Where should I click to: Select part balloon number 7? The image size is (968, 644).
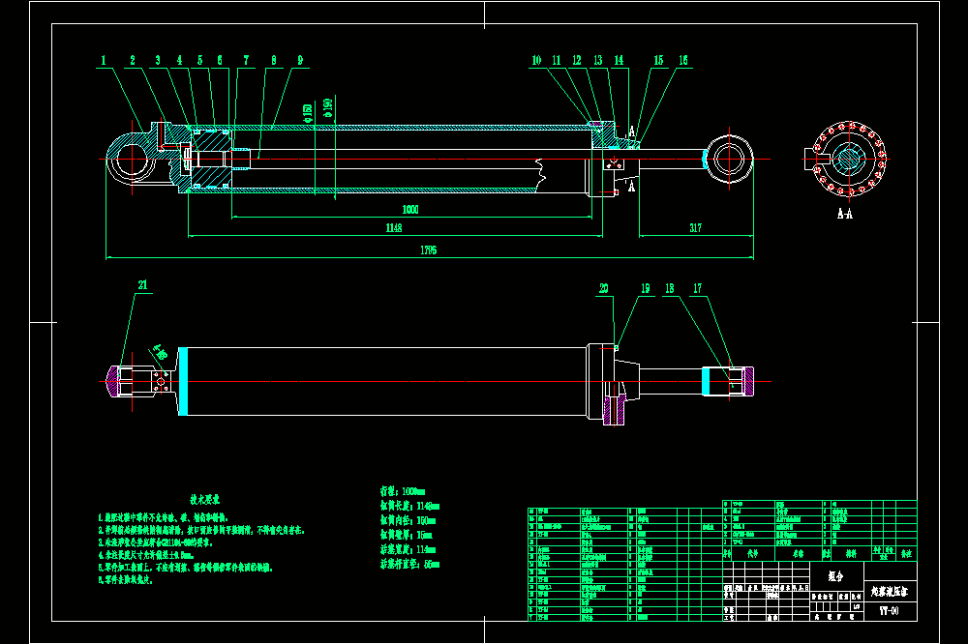point(246,61)
